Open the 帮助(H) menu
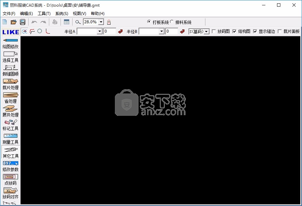Image resolution: width=302 pixels, height=206 pixels. click(98, 13)
